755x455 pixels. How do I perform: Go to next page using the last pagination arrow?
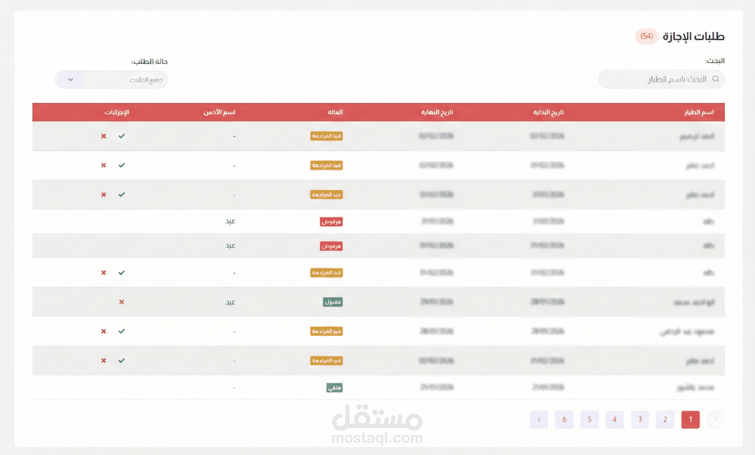point(539,419)
